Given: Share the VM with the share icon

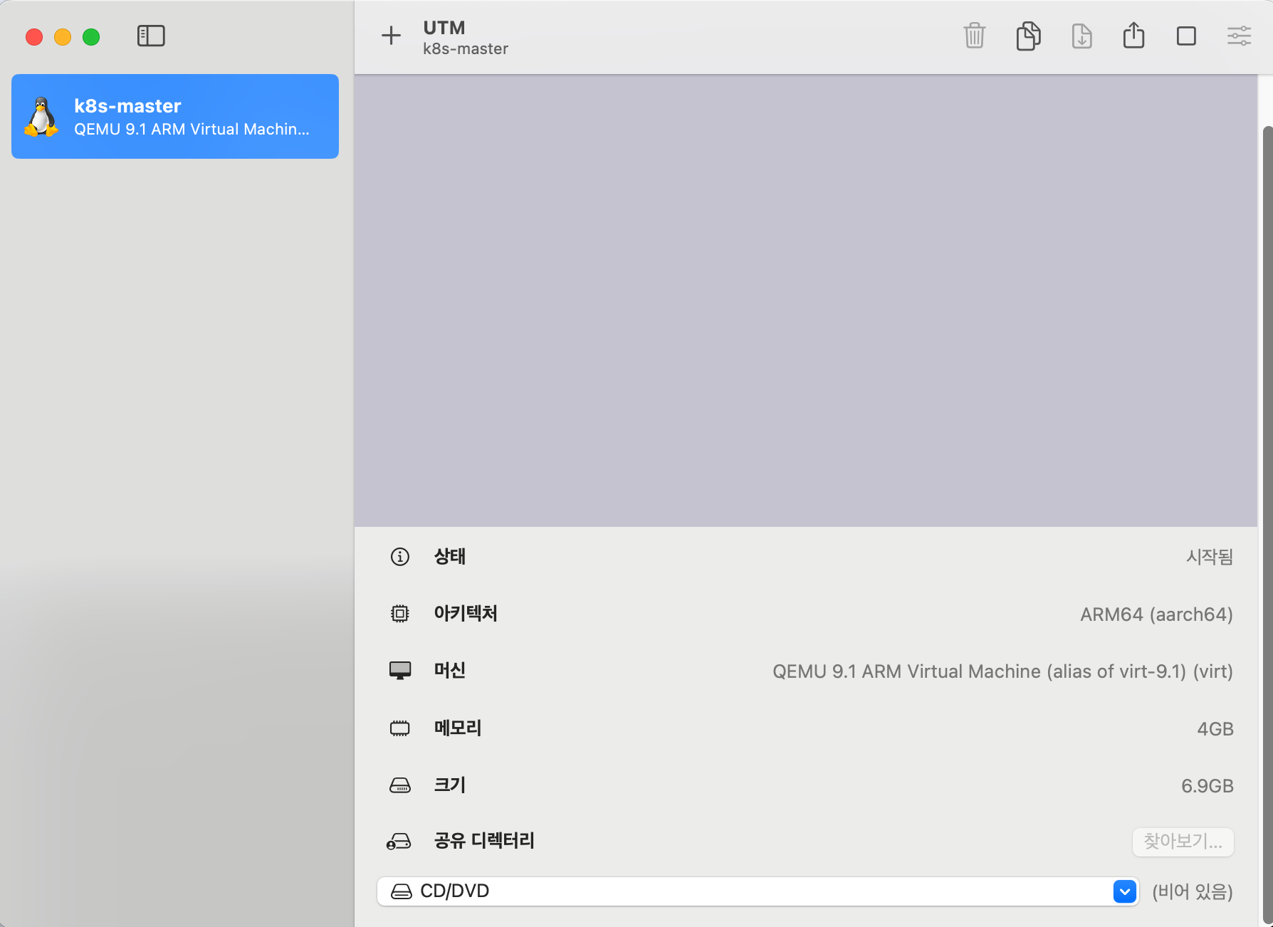Looking at the screenshot, I should 1133,35.
